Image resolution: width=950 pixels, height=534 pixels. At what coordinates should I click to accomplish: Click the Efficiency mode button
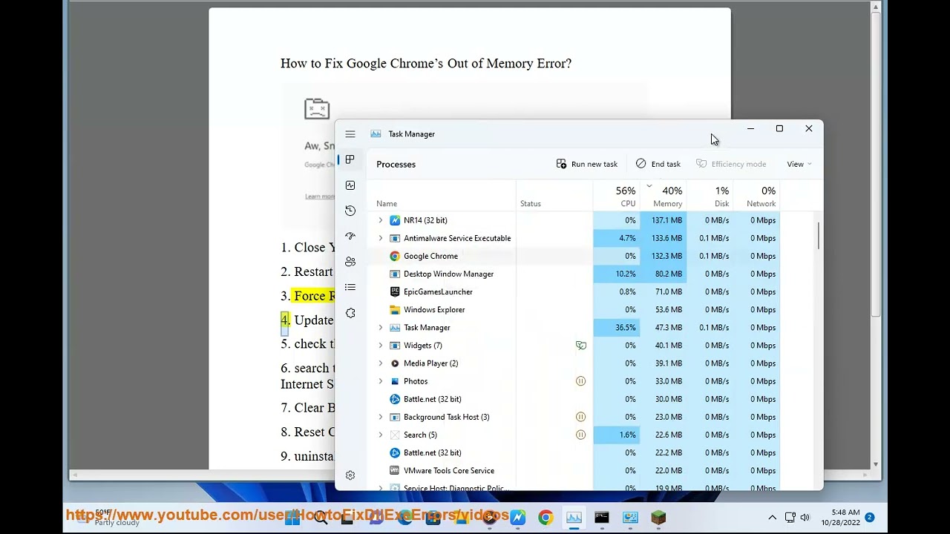click(x=731, y=164)
